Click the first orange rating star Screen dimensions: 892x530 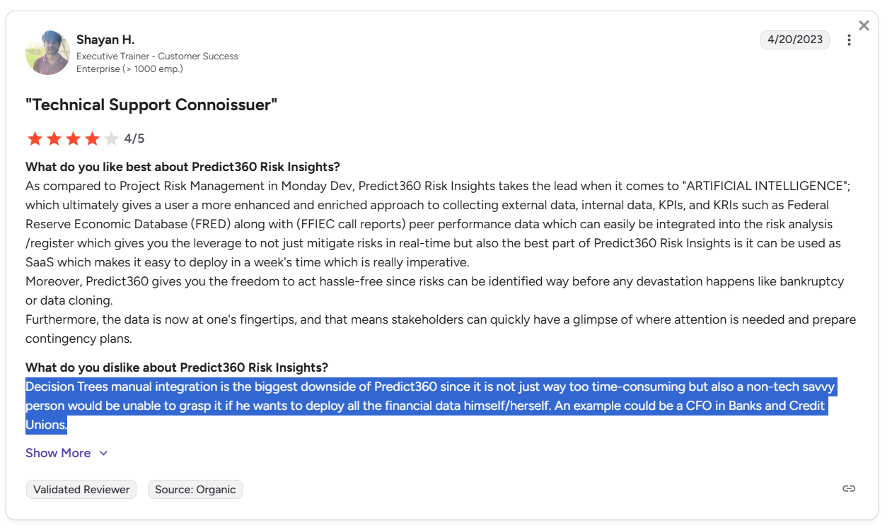point(35,139)
